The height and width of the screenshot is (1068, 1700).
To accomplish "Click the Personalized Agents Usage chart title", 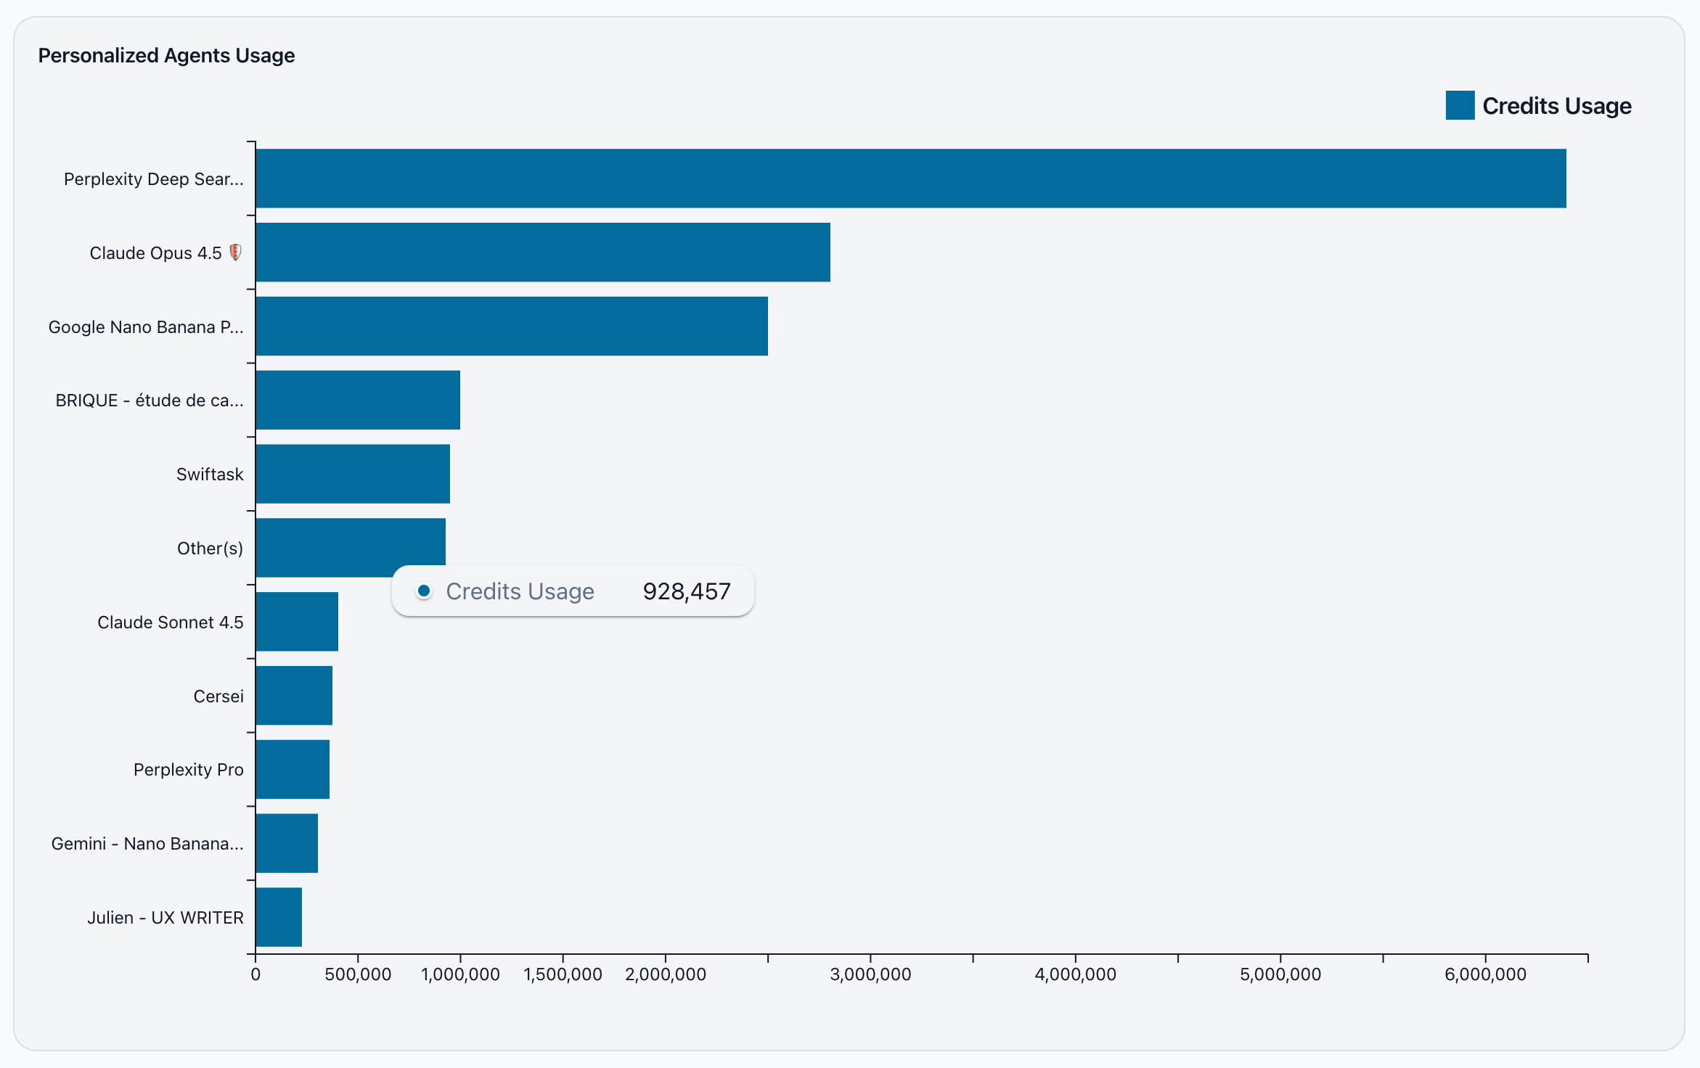I will pos(166,55).
